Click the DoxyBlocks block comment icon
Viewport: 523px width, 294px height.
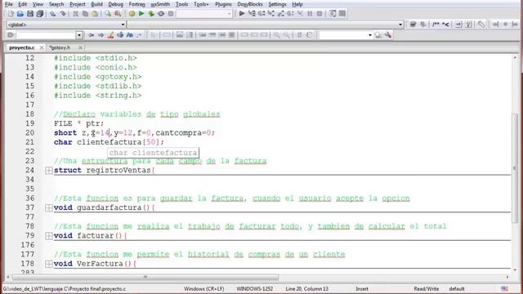click(436, 24)
